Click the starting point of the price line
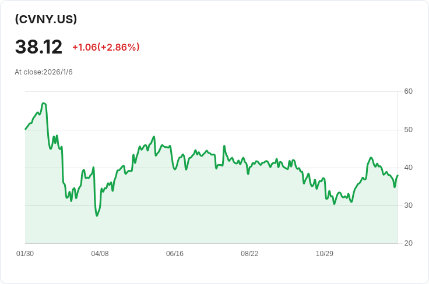This screenshot has height=284, width=429. coord(26,129)
